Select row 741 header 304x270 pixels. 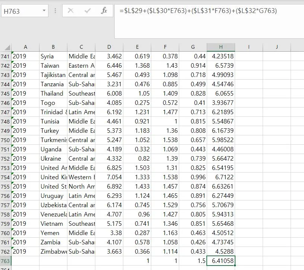[x=6, y=56]
